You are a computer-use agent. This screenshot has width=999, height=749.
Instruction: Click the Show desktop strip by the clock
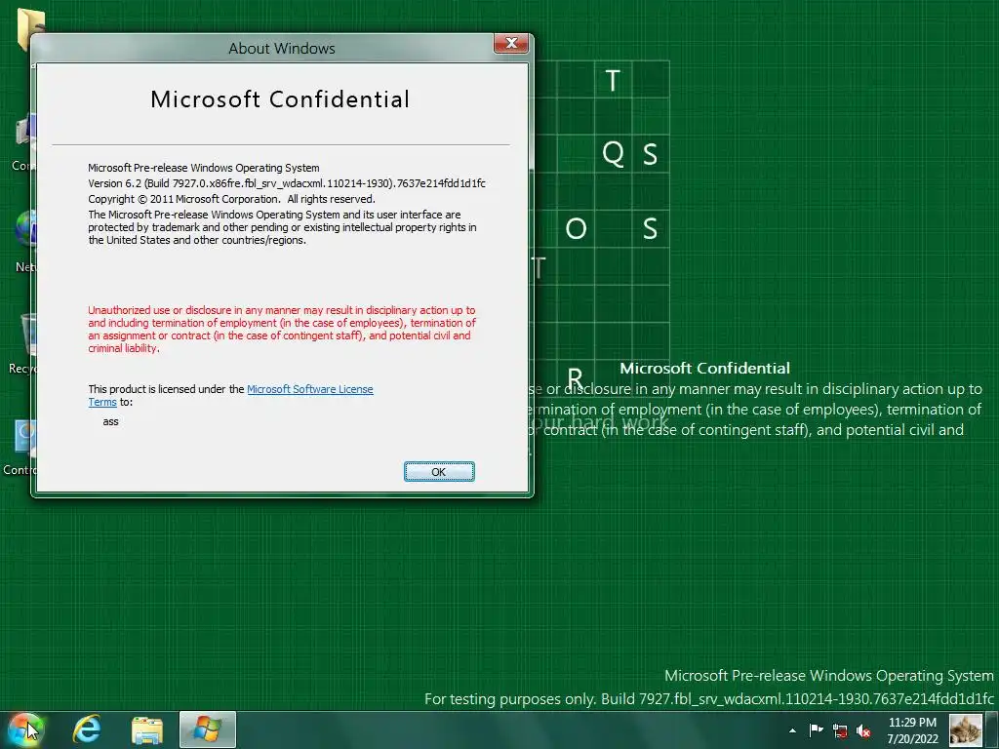point(992,729)
